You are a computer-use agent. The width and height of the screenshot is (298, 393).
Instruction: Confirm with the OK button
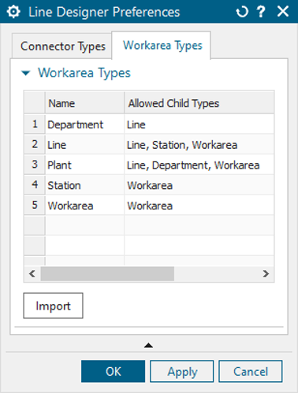pyautogui.click(x=113, y=371)
